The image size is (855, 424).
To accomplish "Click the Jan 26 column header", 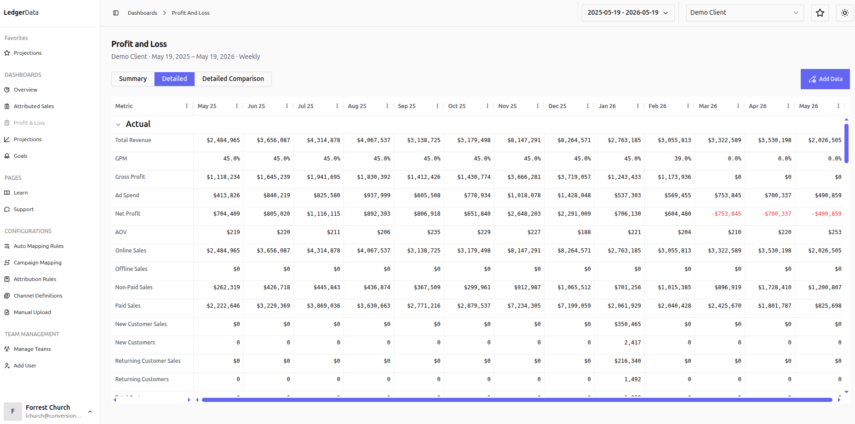I will coord(607,106).
